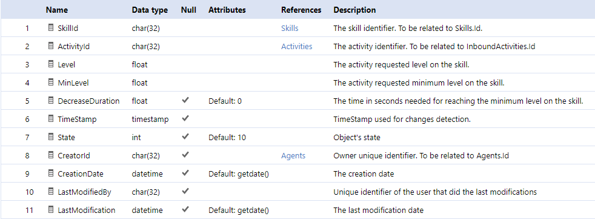Click the column icon beside CreationDate
Image resolution: width=595 pixels, height=219 pixels.
[x=51, y=174]
